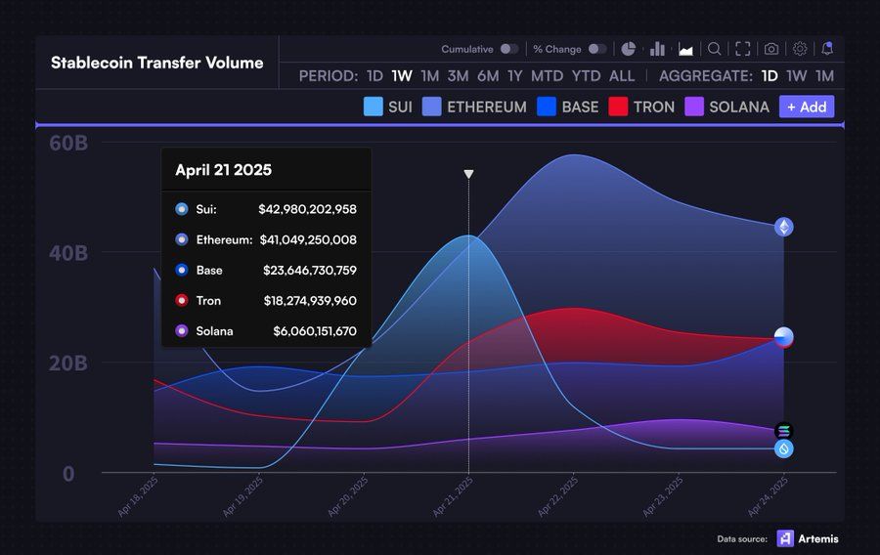
Task: Click the alert bell icon
Action: pyautogui.click(x=828, y=49)
